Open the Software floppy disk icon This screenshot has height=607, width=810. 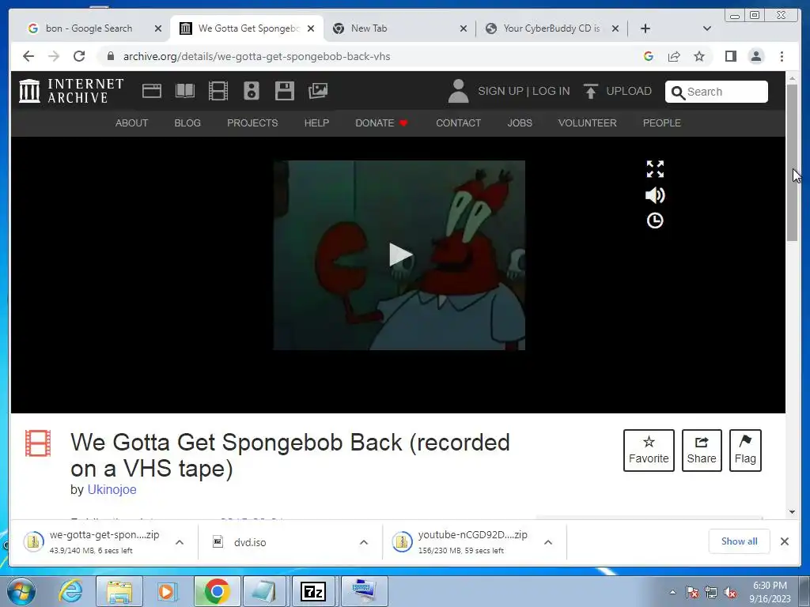(x=285, y=91)
